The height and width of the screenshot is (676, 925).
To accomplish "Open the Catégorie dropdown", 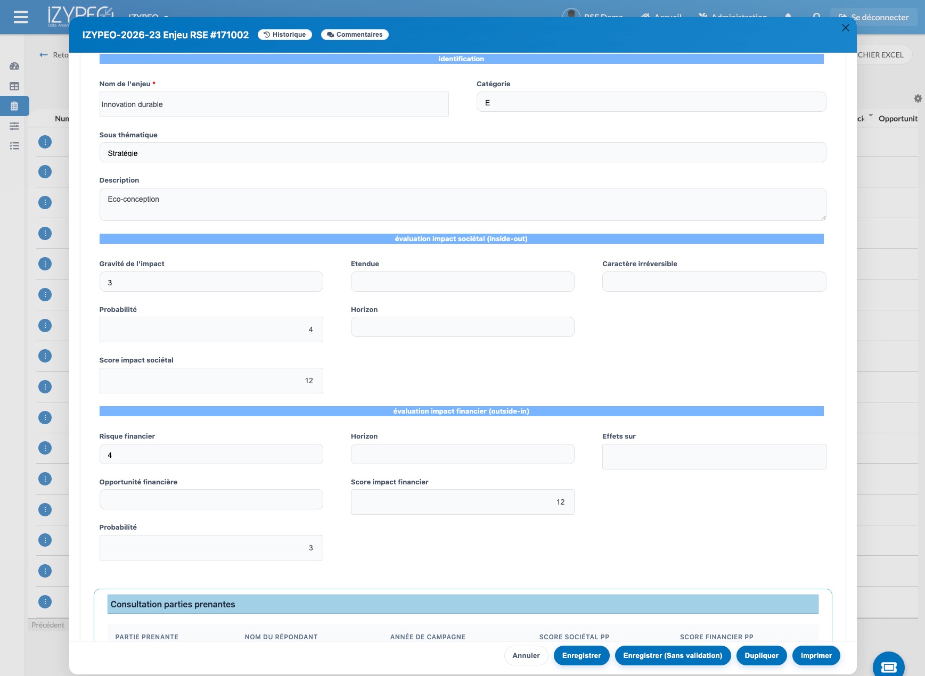I will point(651,102).
